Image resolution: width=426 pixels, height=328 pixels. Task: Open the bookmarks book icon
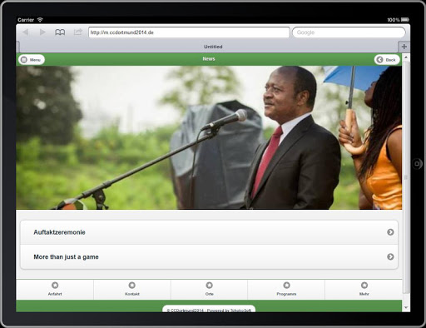pos(60,32)
